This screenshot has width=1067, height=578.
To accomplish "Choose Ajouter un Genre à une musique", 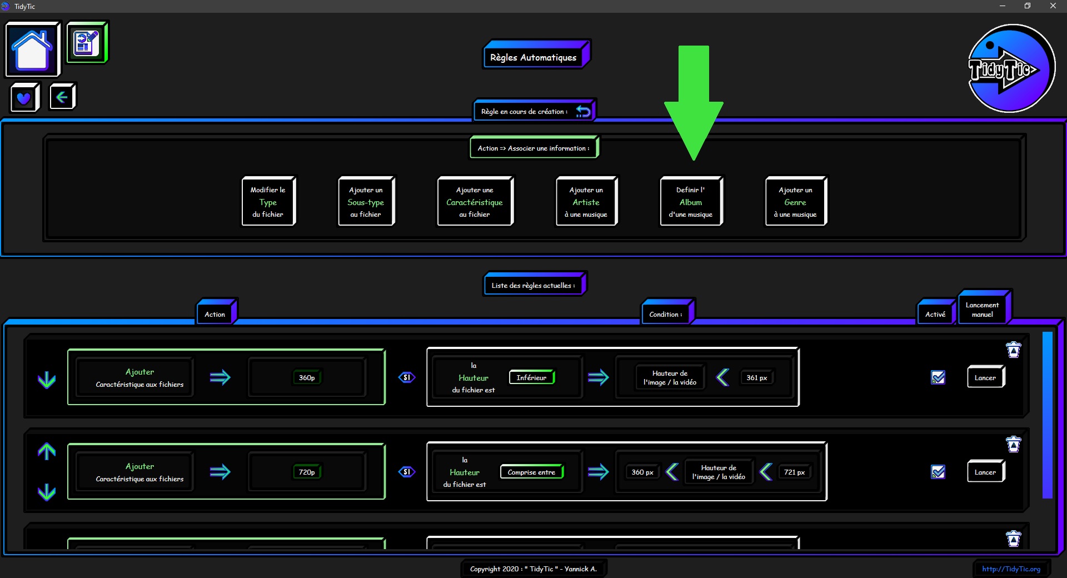I will 795,202.
